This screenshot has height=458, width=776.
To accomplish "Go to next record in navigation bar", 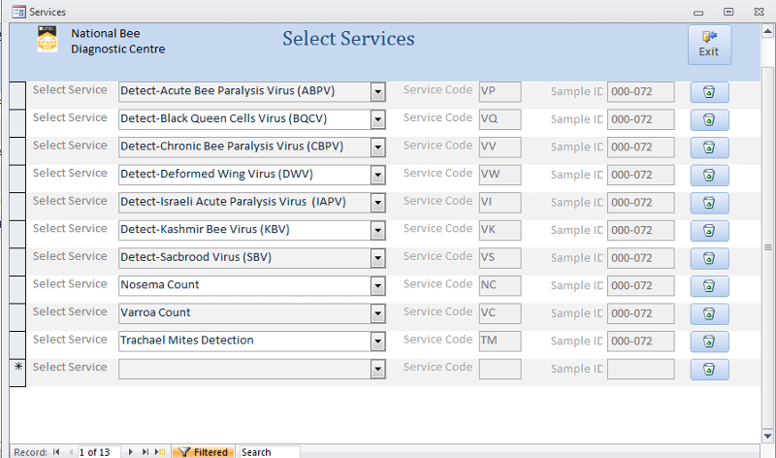I will 130,452.
